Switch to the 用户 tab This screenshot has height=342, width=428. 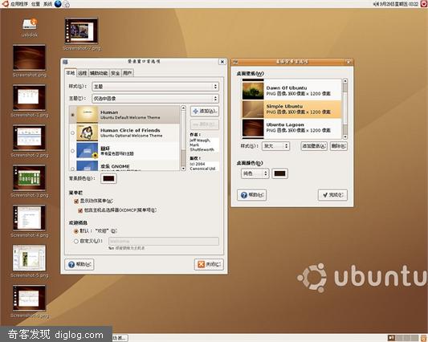point(128,73)
